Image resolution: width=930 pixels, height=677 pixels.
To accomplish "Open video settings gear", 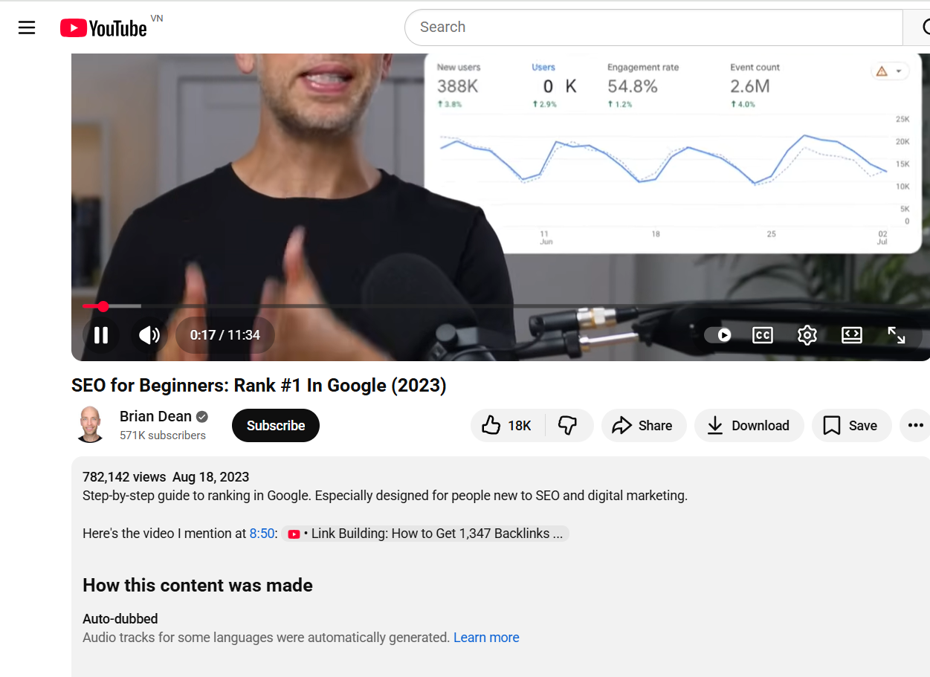I will 807,335.
